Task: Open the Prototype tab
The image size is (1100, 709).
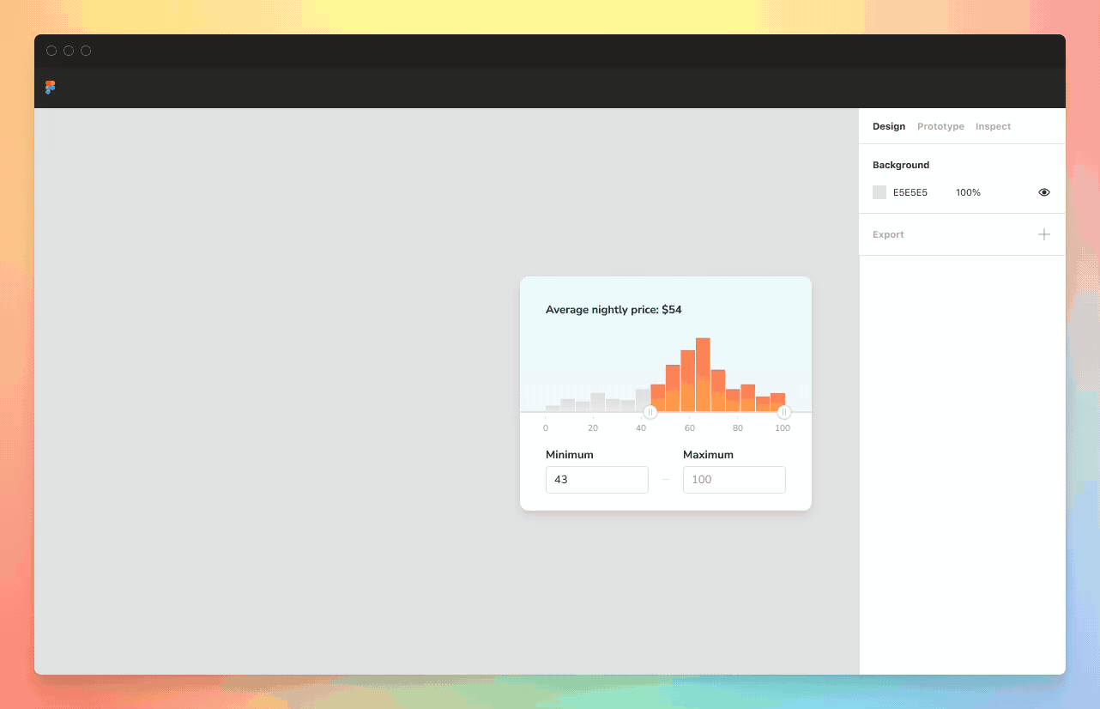Action: pos(940,126)
